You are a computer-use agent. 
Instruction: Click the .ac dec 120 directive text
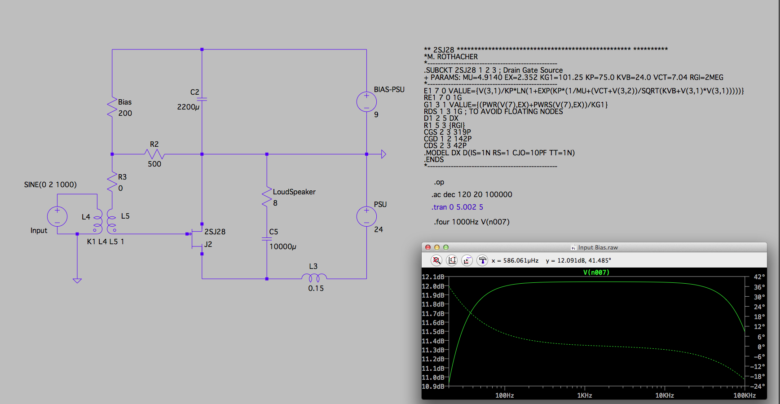tap(472, 194)
